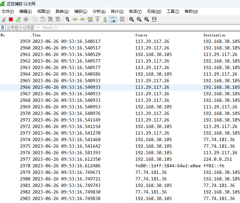Viewport: 240px width, 203px height.
Task: Select packet row 2961
Action: (x=120, y=54)
